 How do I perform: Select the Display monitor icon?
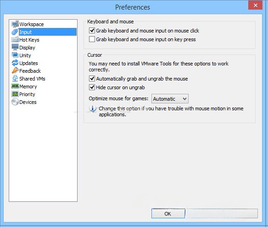pyautogui.click(x=15, y=47)
